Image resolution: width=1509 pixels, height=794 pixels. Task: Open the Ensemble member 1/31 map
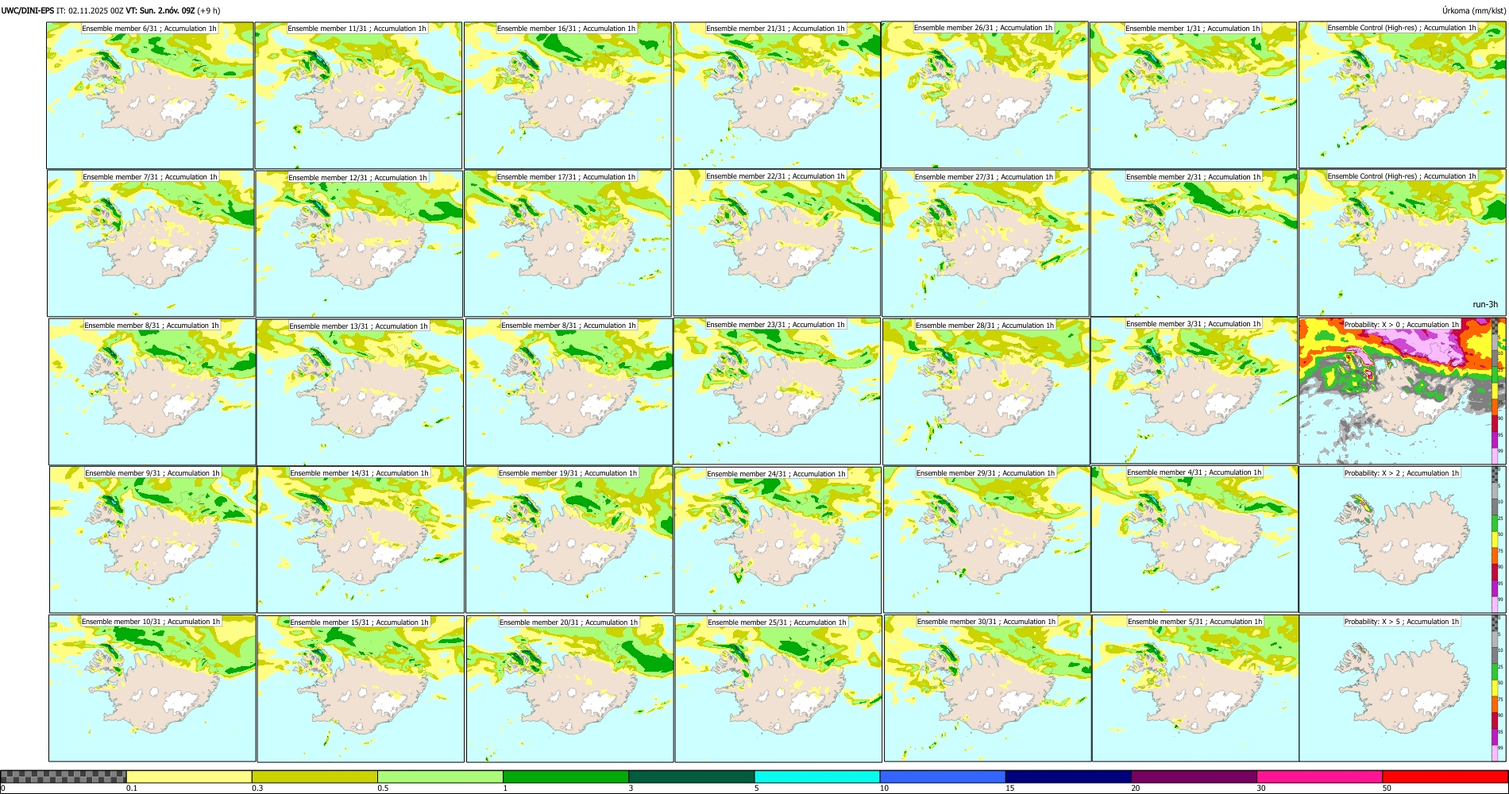pyautogui.click(x=1194, y=95)
